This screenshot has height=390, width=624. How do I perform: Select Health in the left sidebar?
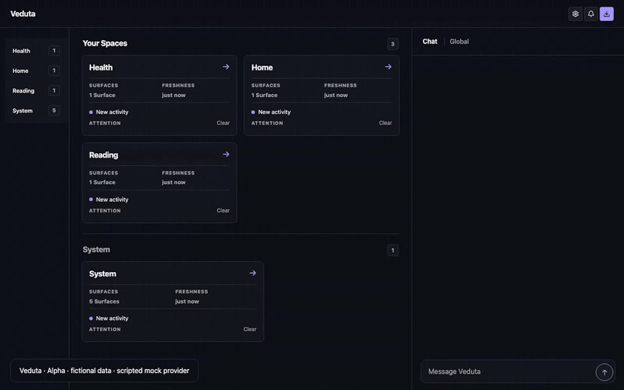click(35, 51)
